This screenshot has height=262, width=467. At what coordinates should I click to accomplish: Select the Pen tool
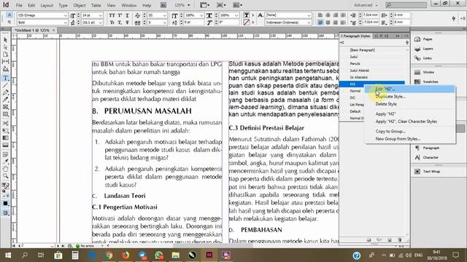click(5, 92)
